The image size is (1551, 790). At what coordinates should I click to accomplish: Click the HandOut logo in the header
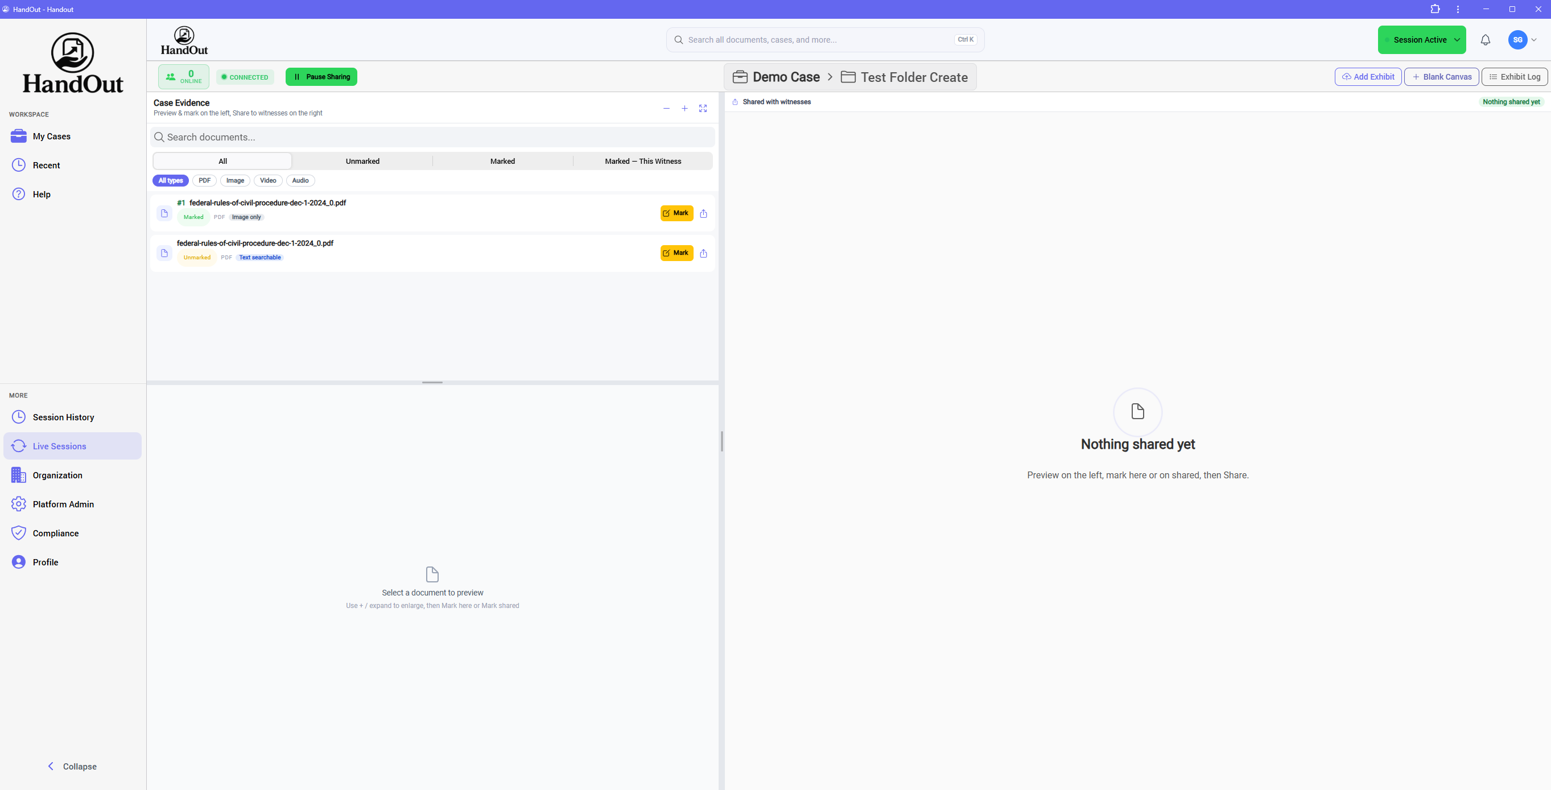click(x=184, y=40)
